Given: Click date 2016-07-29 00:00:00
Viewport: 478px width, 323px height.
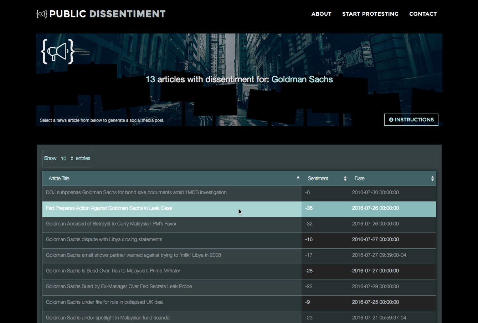Looking at the screenshot, I should pos(375,286).
